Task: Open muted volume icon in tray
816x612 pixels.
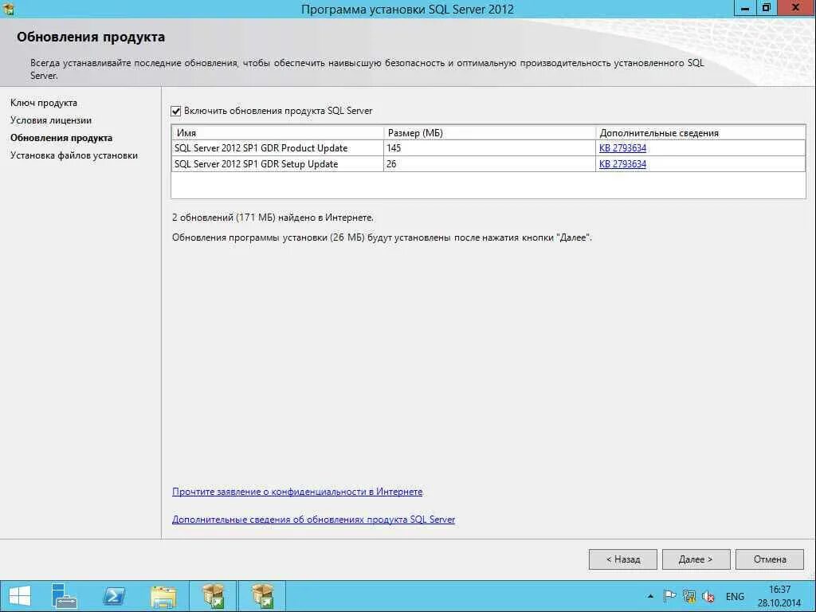Action: 708,596
